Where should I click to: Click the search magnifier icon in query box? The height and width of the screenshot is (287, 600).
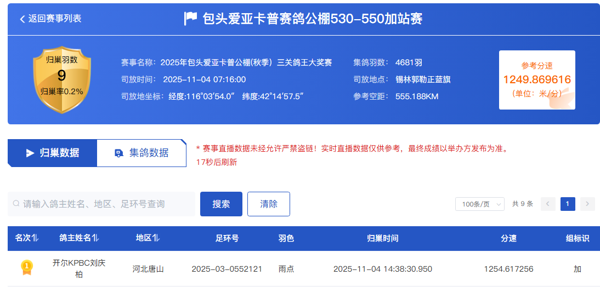pos(16,204)
